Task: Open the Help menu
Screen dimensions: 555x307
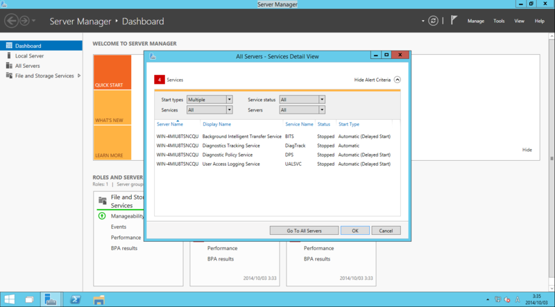Action: point(539,21)
